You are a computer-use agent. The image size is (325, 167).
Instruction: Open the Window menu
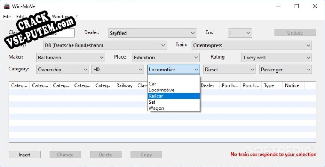(x=61, y=17)
